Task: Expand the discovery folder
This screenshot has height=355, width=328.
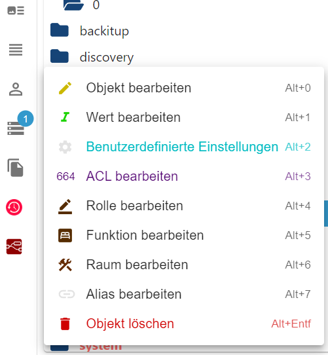Action: pos(60,56)
